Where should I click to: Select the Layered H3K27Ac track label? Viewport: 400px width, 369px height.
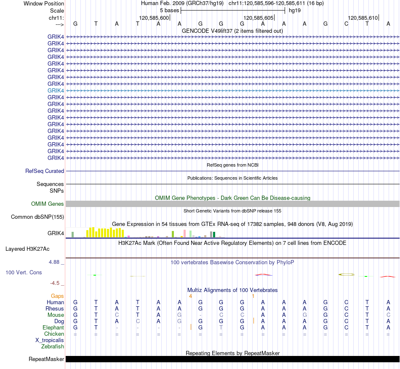coord(27,249)
